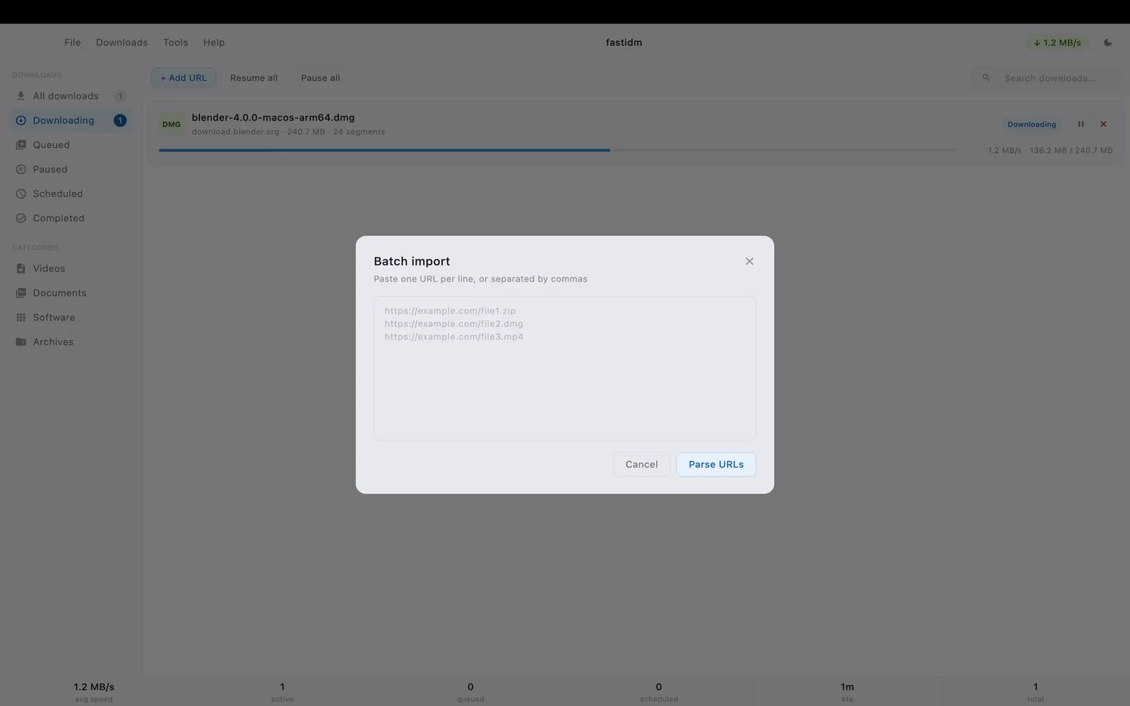This screenshot has height=706, width=1130.
Task: Click active count in status bar
Action: pyautogui.click(x=282, y=691)
